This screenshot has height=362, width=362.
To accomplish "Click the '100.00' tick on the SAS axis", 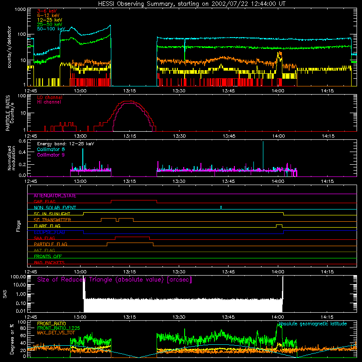I will click(x=18, y=277).
